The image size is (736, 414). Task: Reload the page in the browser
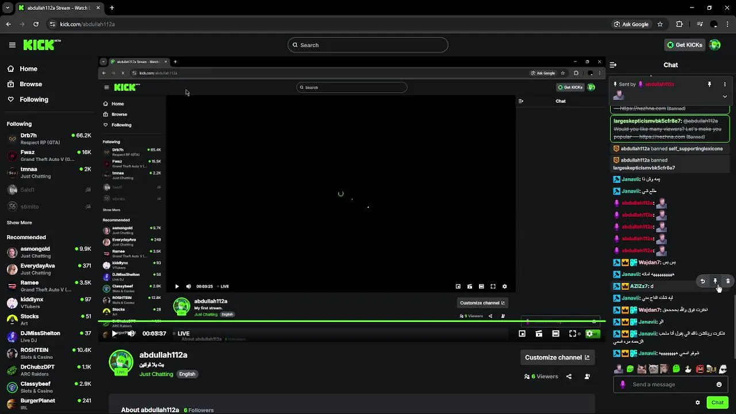point(36,24)
